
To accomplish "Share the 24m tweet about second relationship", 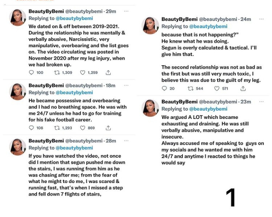I will coord(243,89).
